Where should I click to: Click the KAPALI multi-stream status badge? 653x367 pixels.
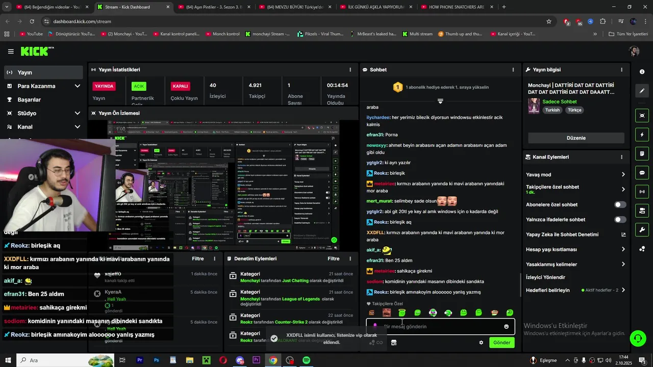[x=181, y=86]
